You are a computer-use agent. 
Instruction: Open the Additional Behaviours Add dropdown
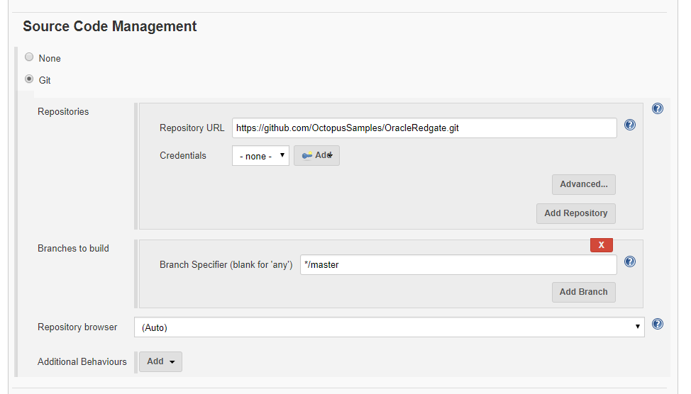tap(160, 361)
